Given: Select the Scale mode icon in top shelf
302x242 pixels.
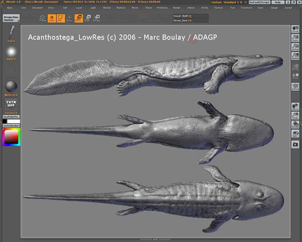Looking at the screenshot, I should [x=88, y=18].
